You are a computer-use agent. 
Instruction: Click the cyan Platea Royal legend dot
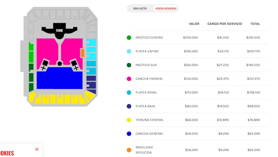129,93
